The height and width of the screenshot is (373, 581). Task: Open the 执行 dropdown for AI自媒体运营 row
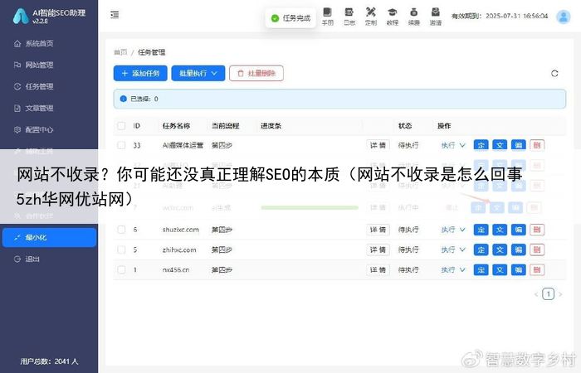click(x=453, y=145)
